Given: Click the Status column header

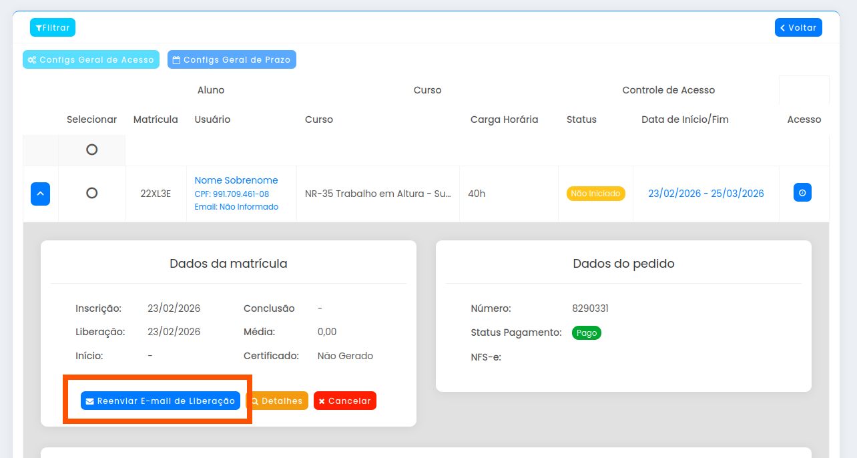Looking at the screenshot, I should (x=581, y=120).
